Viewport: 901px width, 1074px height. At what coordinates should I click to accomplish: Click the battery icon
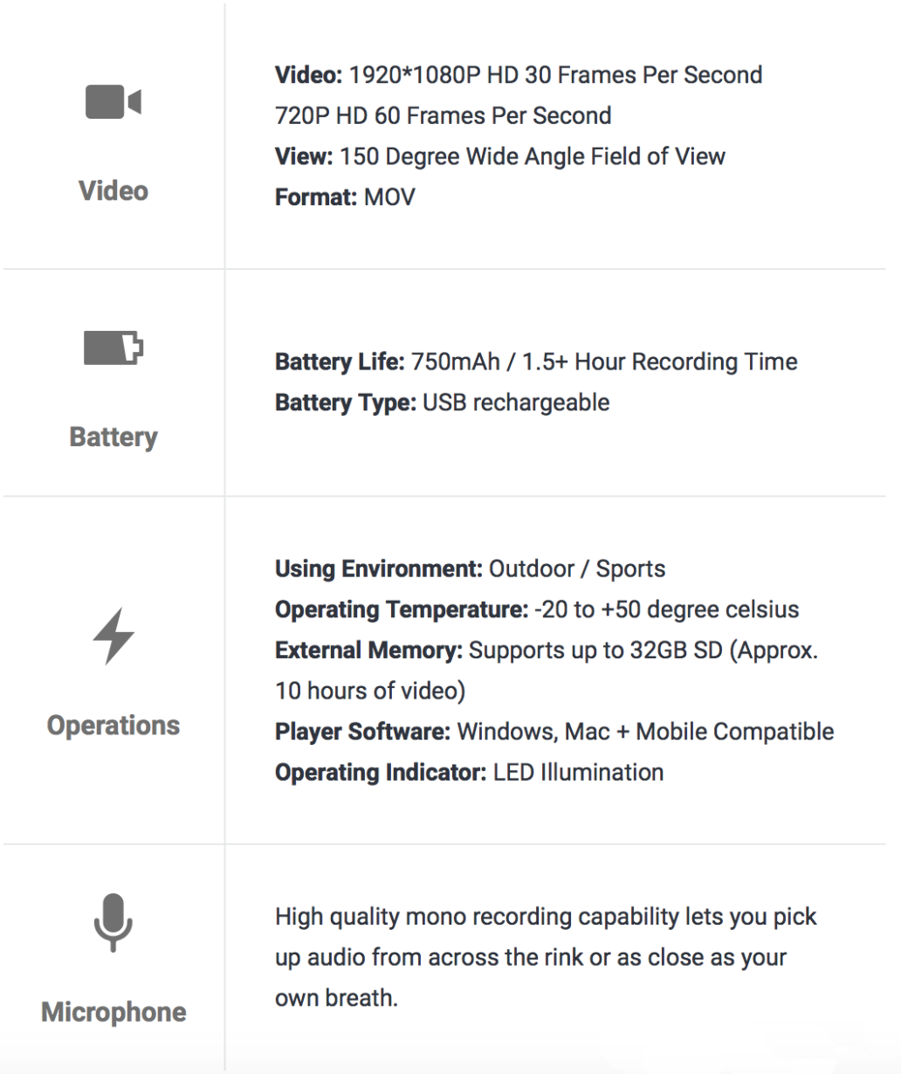point(113,348)
